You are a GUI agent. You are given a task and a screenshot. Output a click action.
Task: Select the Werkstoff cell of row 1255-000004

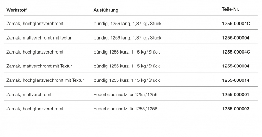click(39, 66)
